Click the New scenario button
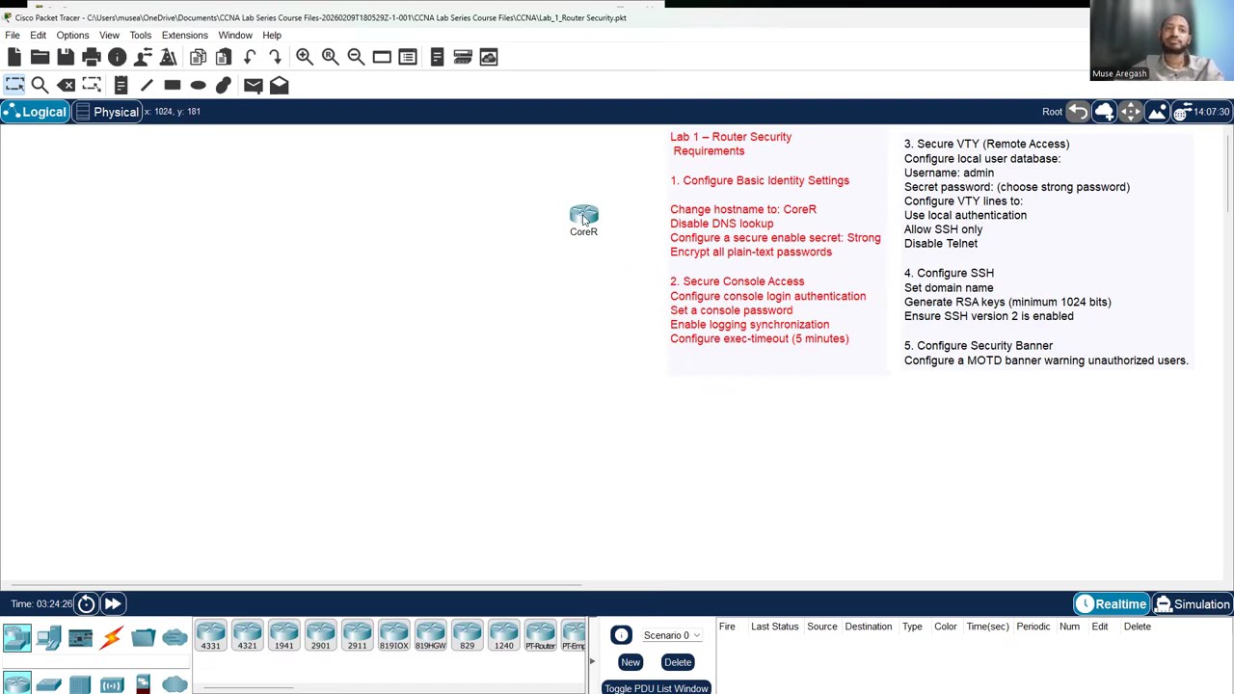Screen dimensions: 1234x694 pyautogui.click(x=630, y=662)
